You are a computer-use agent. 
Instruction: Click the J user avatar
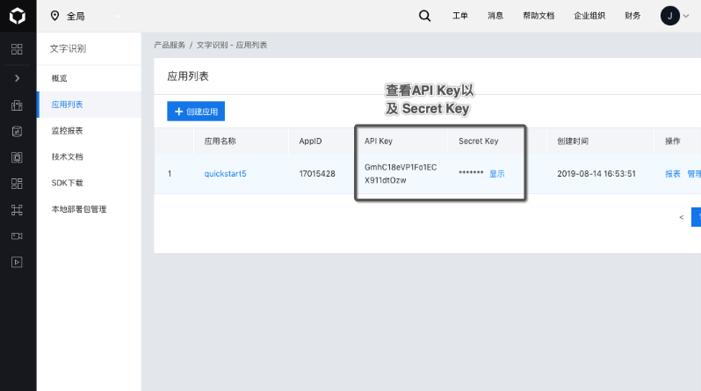(669, 16)
